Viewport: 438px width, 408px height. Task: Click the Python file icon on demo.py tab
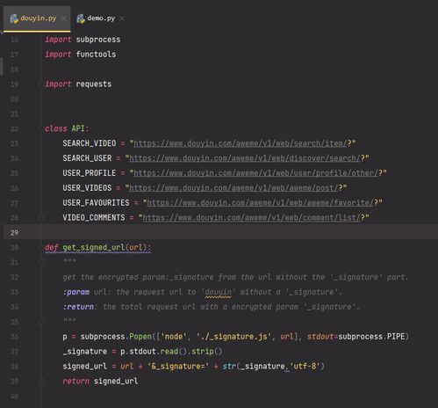point(81,18)
